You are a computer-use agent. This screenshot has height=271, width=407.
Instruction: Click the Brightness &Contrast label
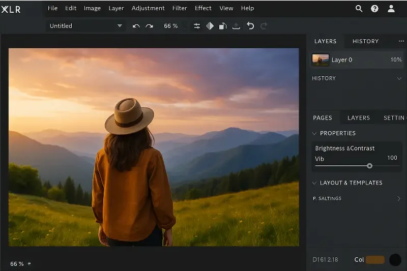click(x=345, y=148)
